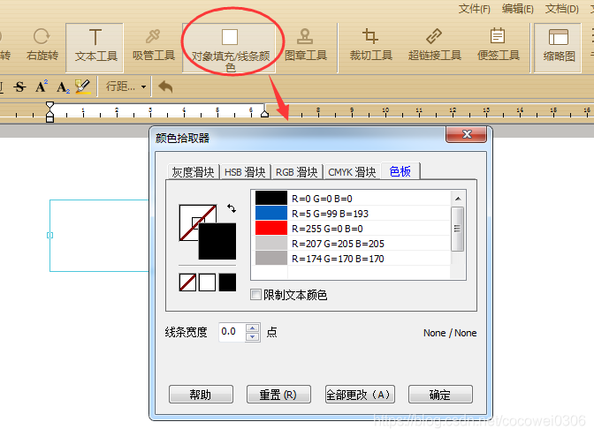Click the left indent marker on ruler
This screenshot has width=594, height=437.
[x=49, y=112]
